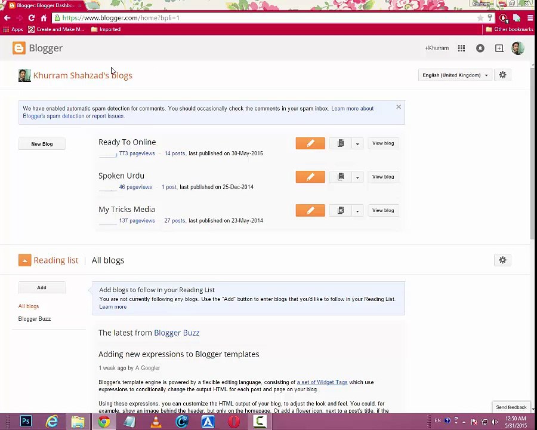The height and width of the screenshot is (430, 537).
Task: Click report issues link
Action: pyautogui.click(x=107, y=116)
